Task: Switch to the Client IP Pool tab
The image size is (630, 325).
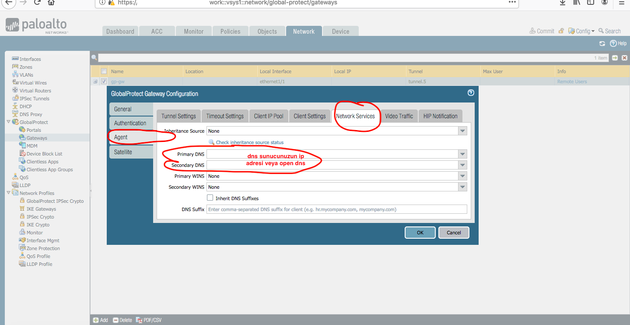Action: [x=269, y=116]
